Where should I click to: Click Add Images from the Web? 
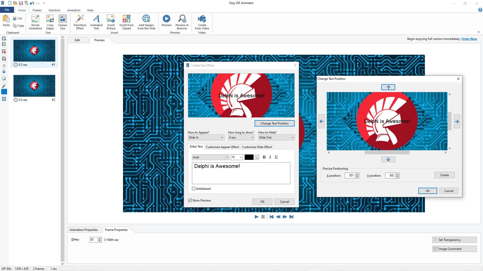tap(146, 22)
